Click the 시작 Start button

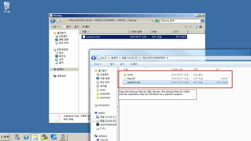pos(5,137)
